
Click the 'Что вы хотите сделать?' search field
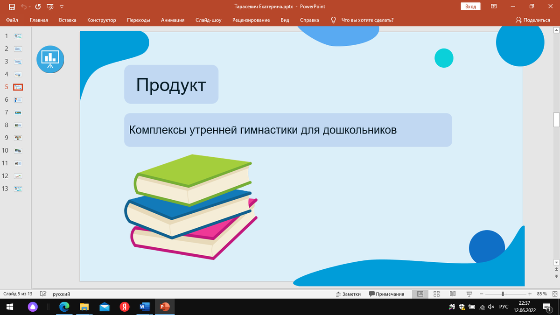pyautogui.click(x=367, y=20)
